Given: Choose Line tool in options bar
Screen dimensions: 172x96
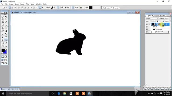Looking at the screenshot, I should click(x=37, y=7).
